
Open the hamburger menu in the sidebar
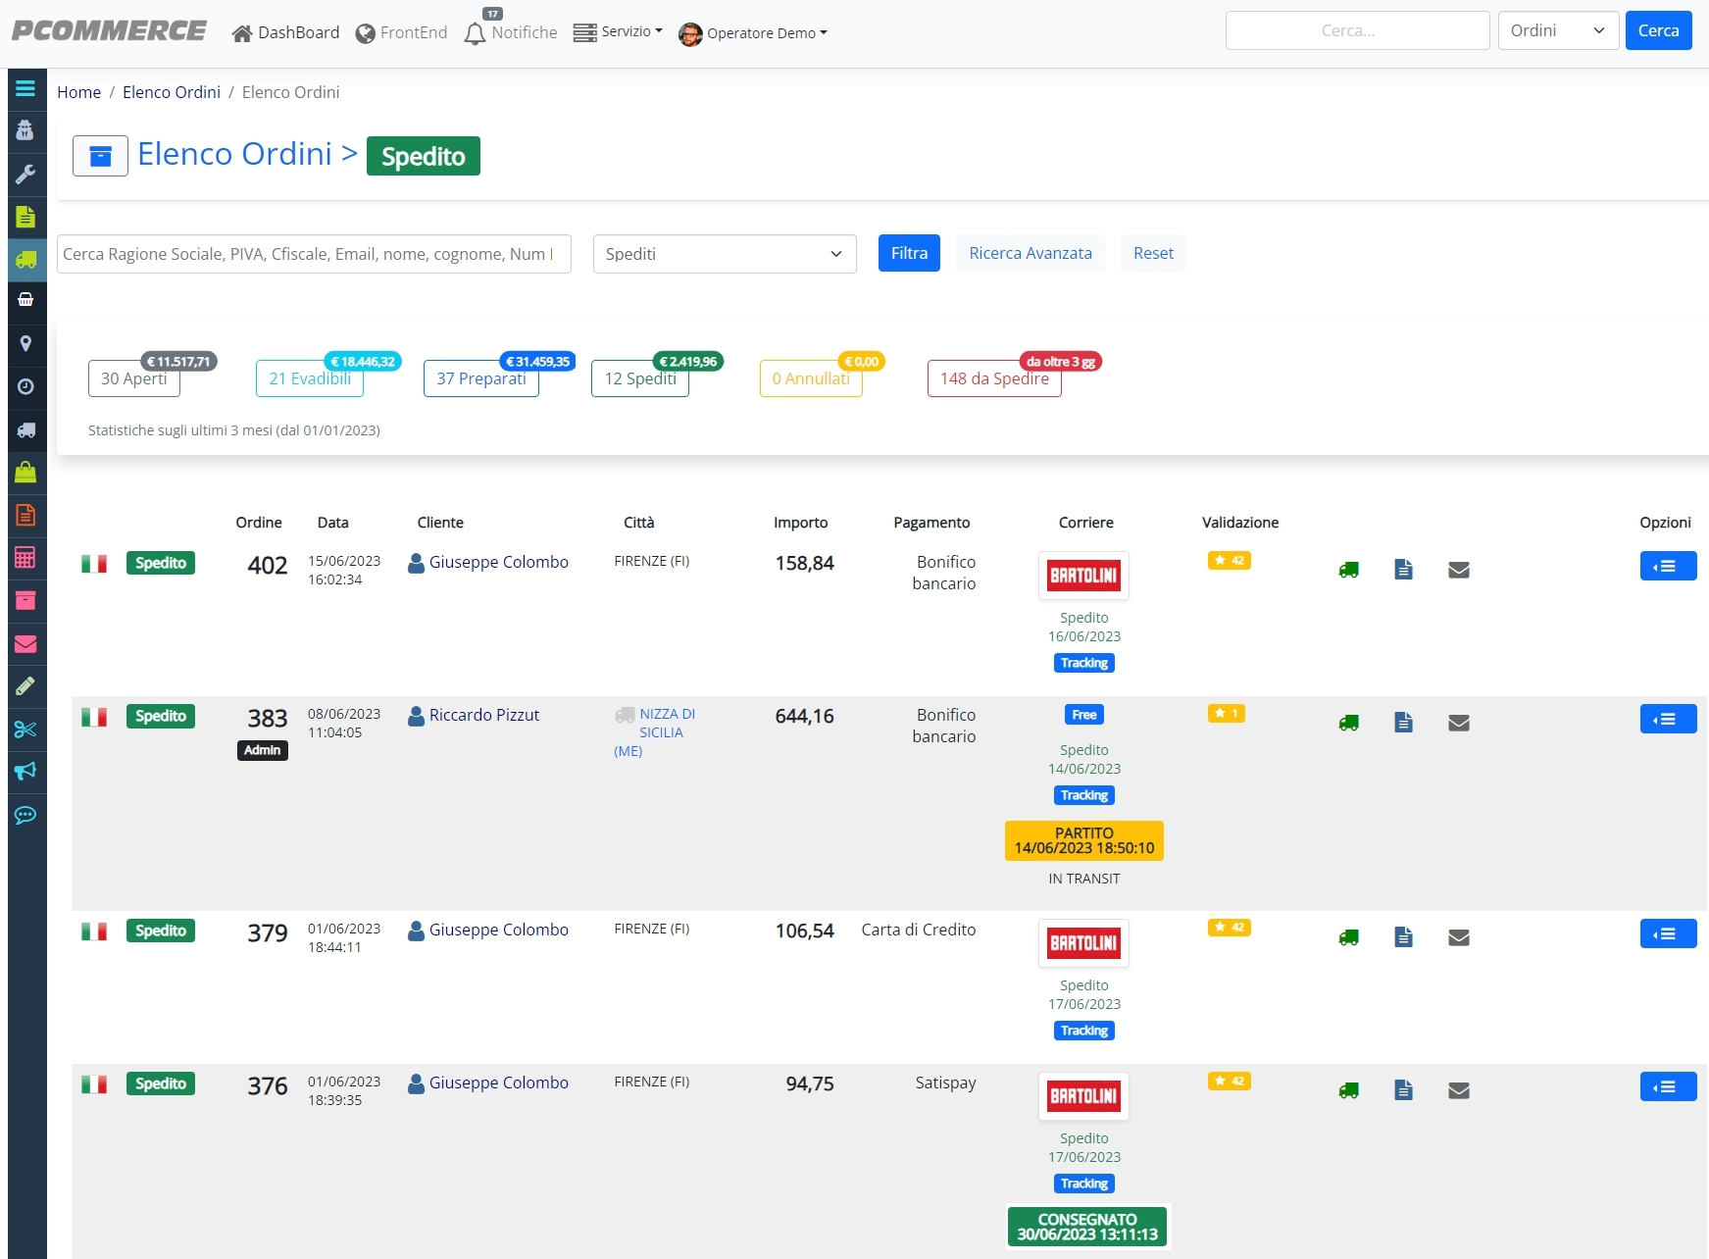(x=25, y=88)
